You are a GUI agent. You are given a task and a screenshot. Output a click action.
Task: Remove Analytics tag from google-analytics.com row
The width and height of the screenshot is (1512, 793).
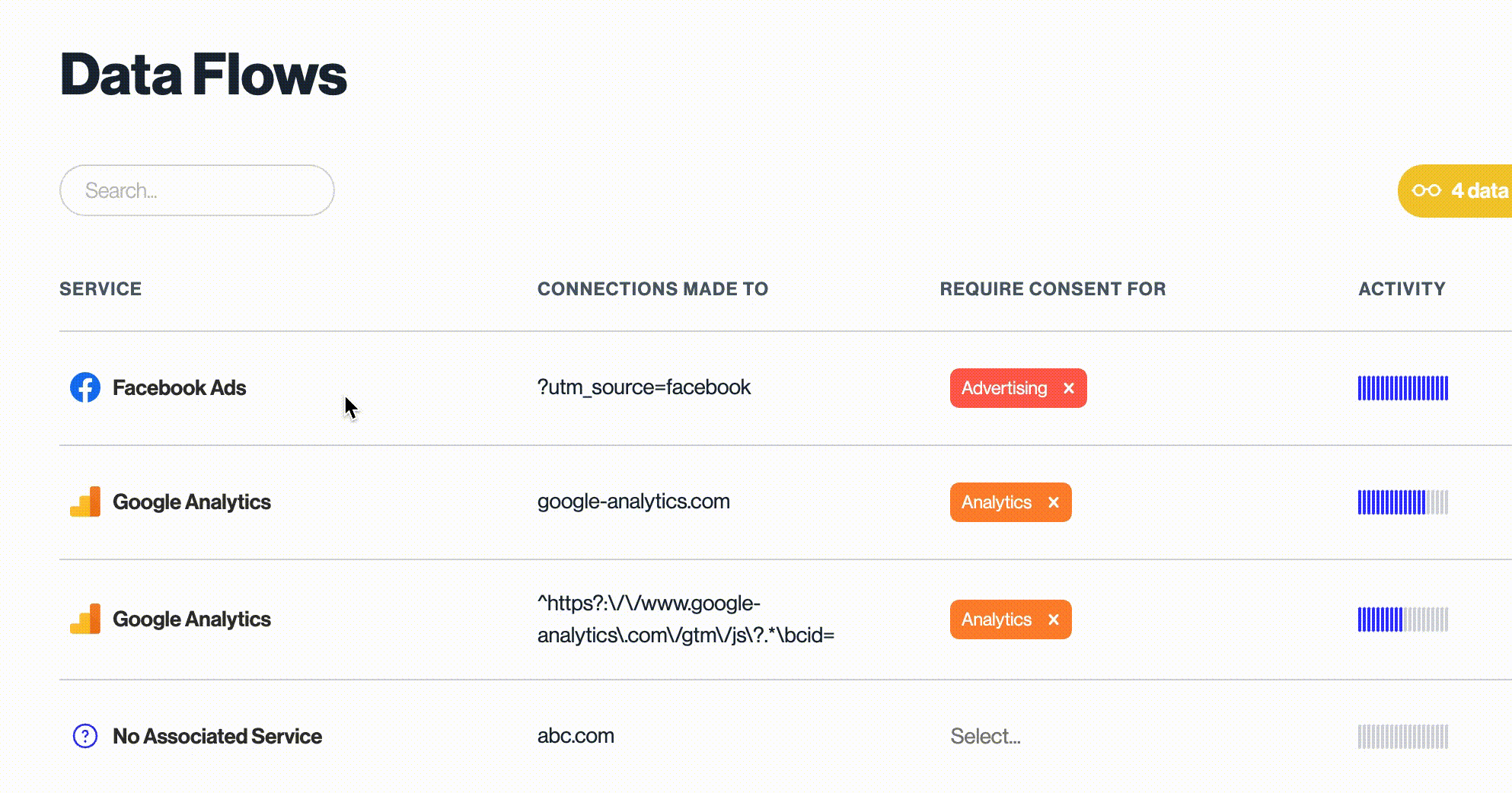pos(1054,502)
